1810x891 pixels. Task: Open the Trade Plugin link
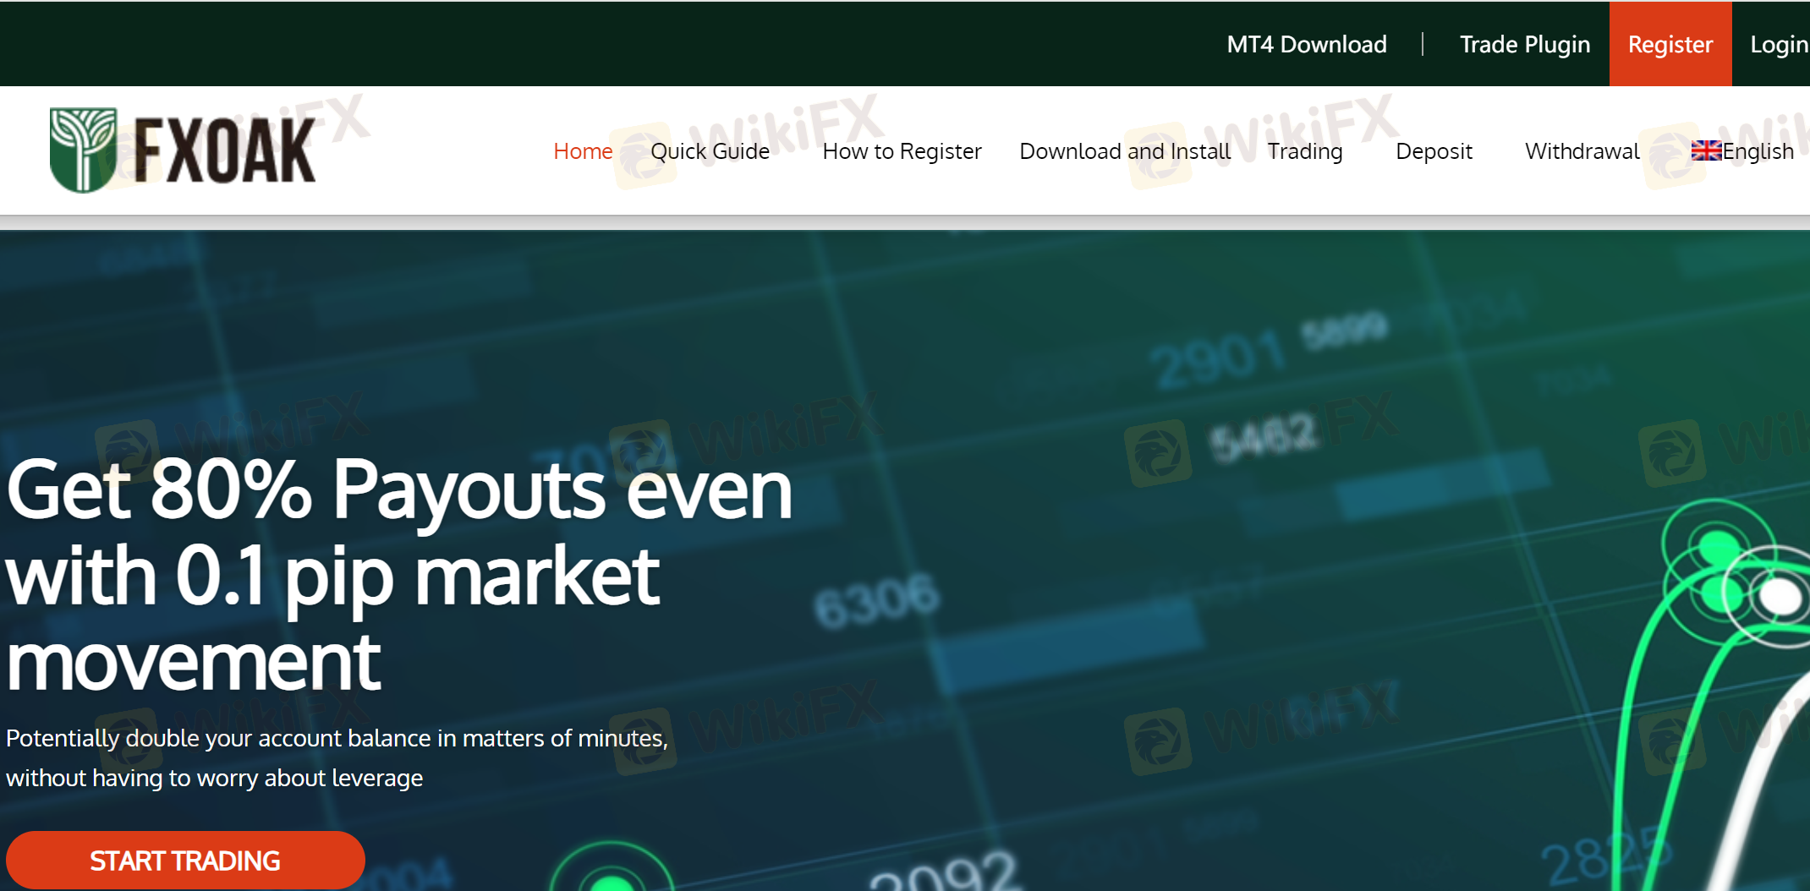point(1525,44)
